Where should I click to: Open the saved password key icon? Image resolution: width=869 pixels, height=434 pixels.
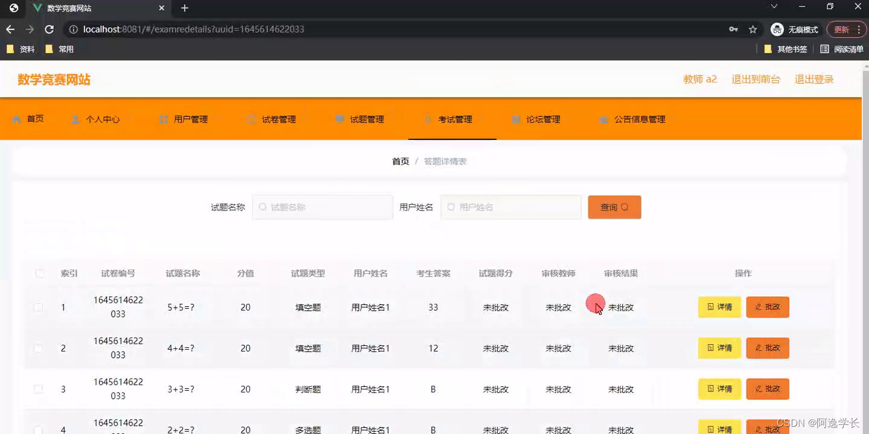click(733, 30)
